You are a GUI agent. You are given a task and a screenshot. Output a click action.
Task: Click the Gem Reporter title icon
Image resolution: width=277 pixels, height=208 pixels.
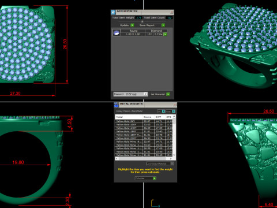pos(113,12)
